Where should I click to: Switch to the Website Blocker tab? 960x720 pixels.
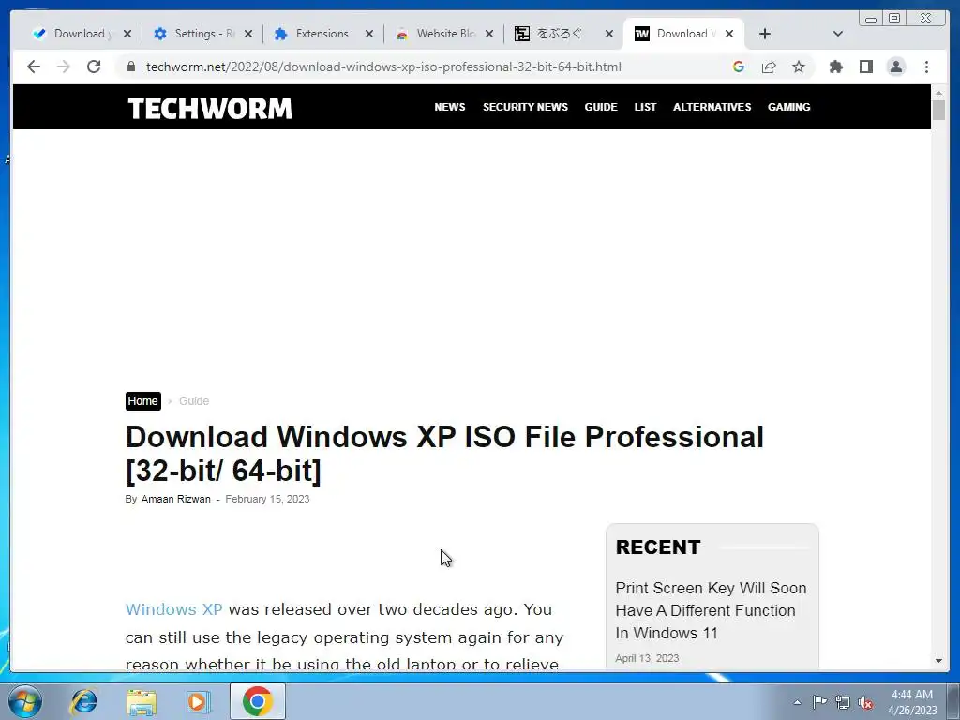(437, 34)
